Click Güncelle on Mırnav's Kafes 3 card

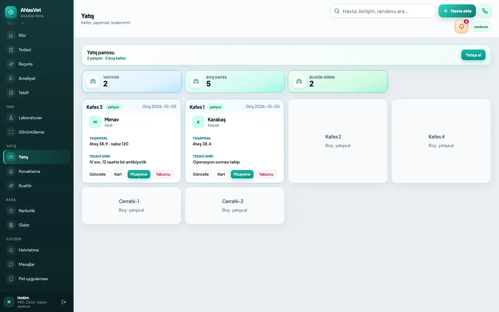click(98, 174)
